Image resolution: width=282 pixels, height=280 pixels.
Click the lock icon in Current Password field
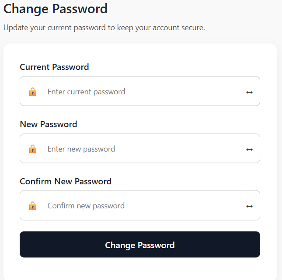coord(33,92)
